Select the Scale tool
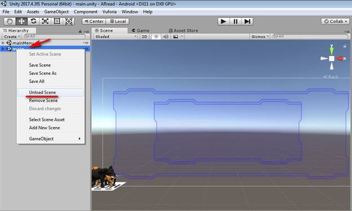The height and width of the screenshot is (211, 352). pos(45,21)
